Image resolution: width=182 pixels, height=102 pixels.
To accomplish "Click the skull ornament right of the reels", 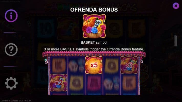I will click(x=142, y=61).
